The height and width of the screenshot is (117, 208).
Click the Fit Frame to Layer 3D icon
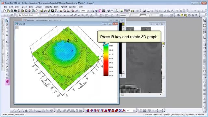click(x=120, y=110)
